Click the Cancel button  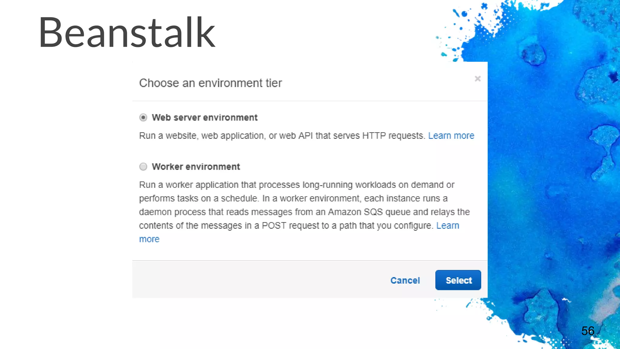point(405,281)
